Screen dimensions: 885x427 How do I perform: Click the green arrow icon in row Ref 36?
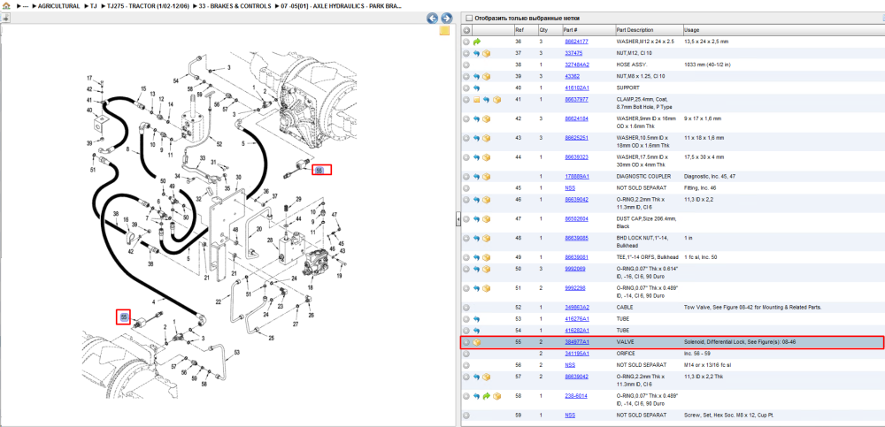(477, 42)
